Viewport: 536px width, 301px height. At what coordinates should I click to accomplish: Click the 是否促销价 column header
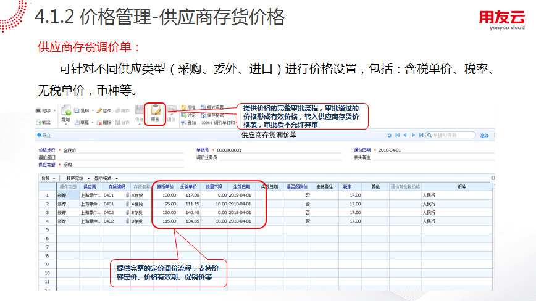(x=296, y=187)
